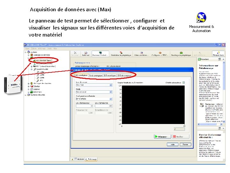Expand the IVI Drivers node

pos(28,92)
